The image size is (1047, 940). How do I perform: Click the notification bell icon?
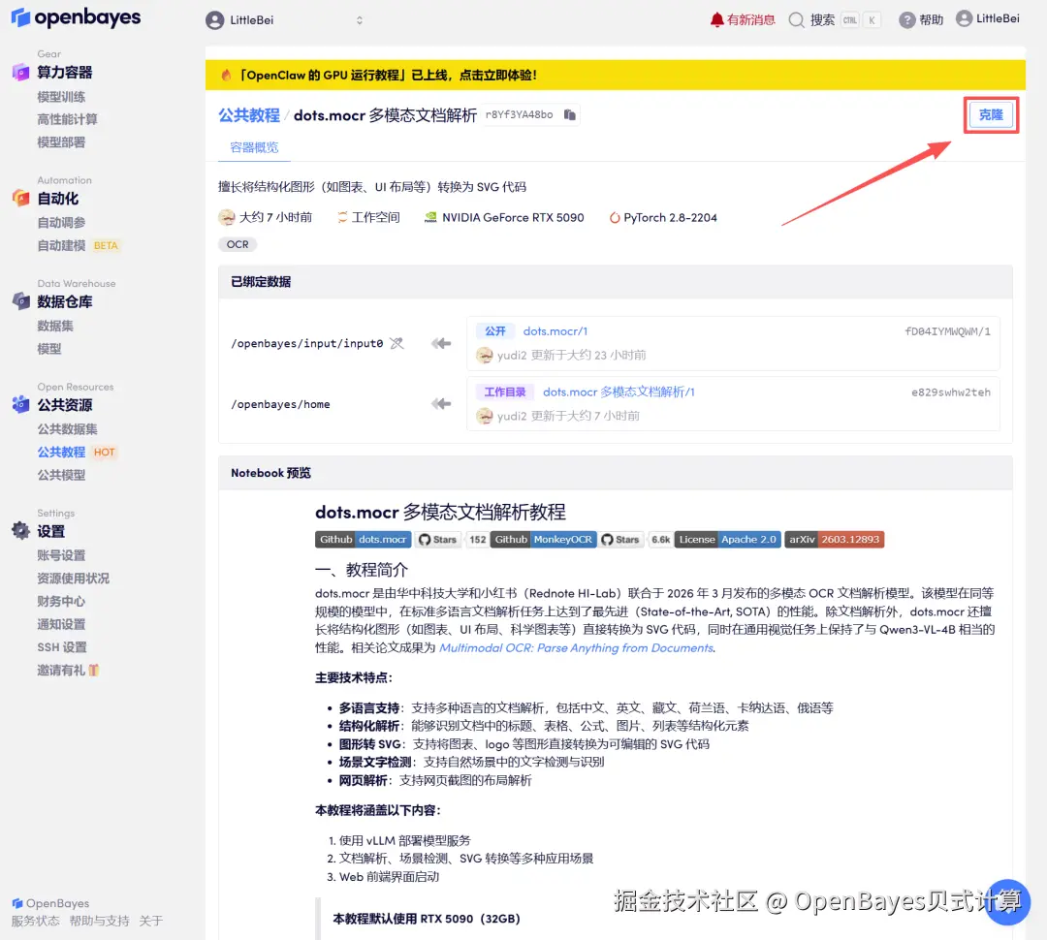pyautogui.click(x=716, y=20)
